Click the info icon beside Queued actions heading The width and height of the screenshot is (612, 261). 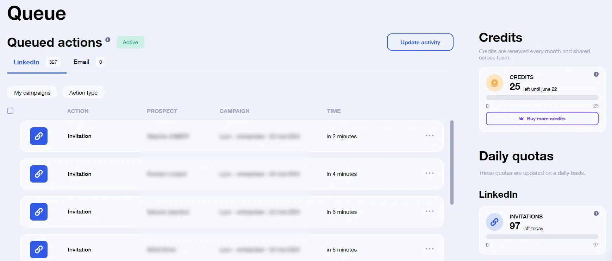(x=108, y=40)
